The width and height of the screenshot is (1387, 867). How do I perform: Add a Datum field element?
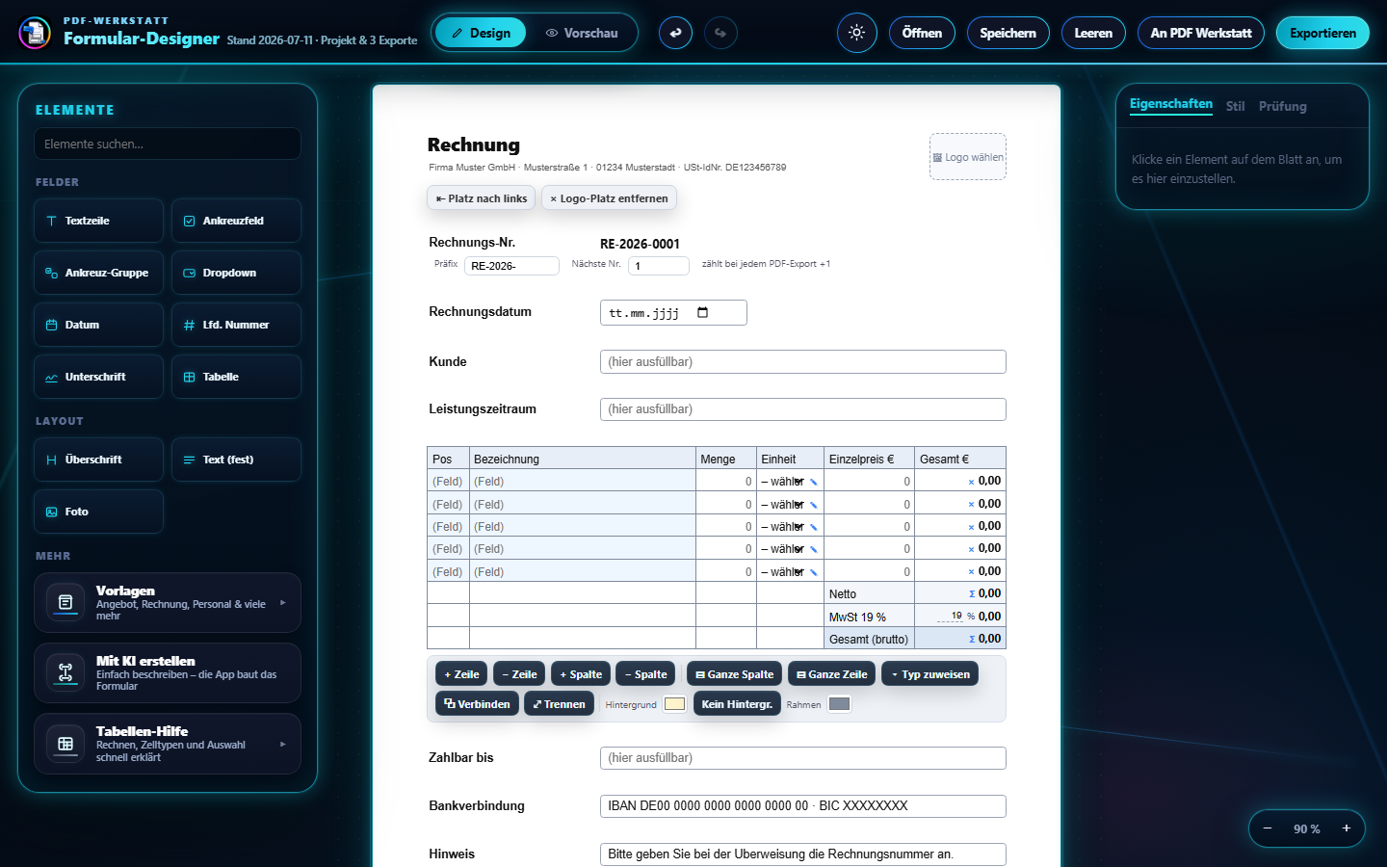pyautogui.click(x=98, y=325)
